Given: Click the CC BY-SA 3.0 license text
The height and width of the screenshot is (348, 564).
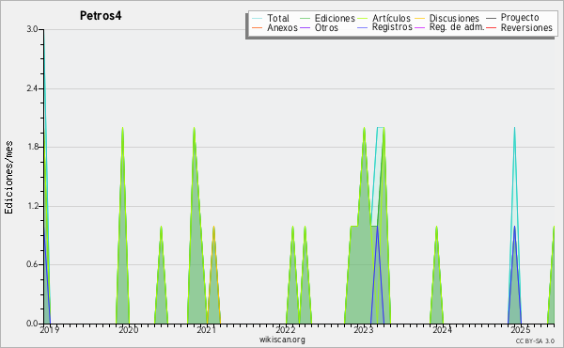Looking at the screenshot, I should coord(535,341).
